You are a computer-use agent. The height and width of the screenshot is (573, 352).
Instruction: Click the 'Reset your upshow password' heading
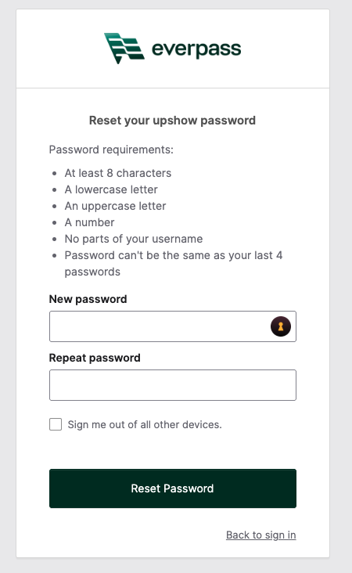pyautogui.click(x=172, y=121)
